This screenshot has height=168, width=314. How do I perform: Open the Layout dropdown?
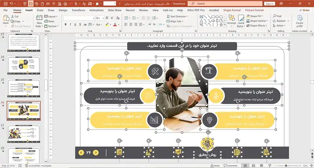[51, 16]
